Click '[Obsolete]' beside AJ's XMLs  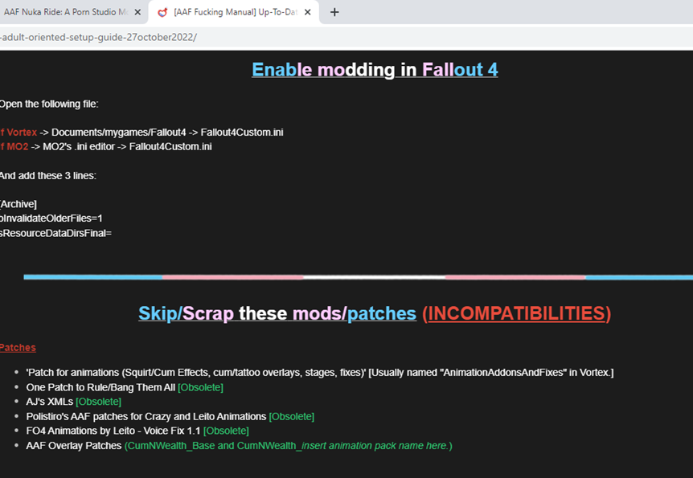click(x=98, y=401)
